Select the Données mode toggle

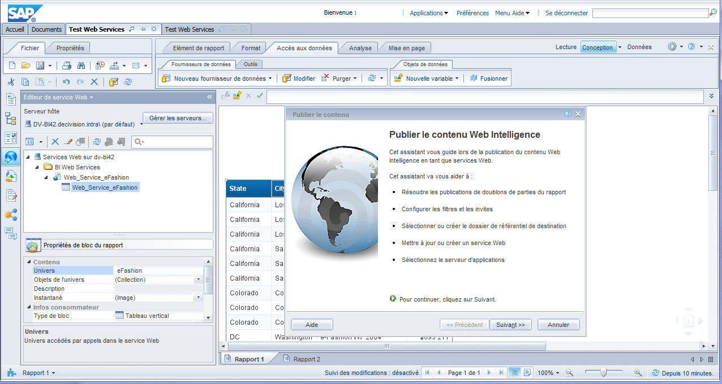click(639, 47)
